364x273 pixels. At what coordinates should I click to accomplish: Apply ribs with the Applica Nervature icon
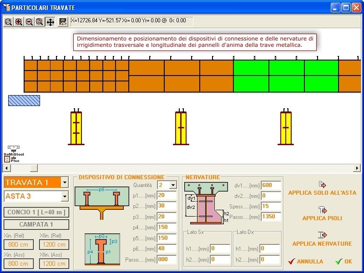[x=322, y=235]
